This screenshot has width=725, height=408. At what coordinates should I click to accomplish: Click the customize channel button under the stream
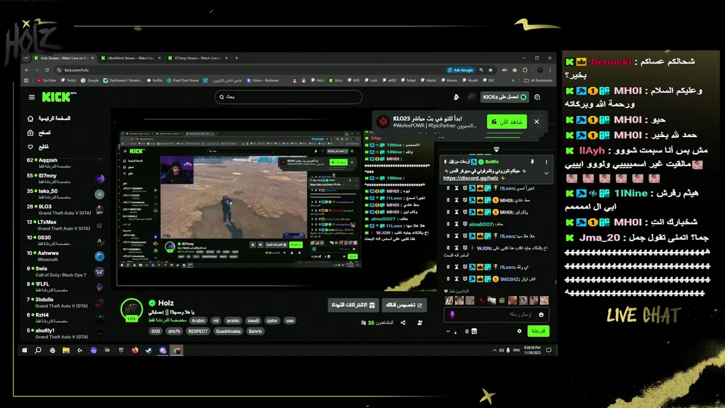(404, 305)
